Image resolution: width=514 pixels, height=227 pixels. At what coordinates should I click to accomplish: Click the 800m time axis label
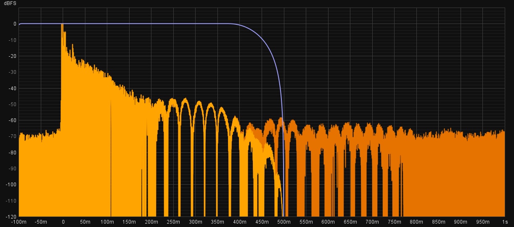pyautogui.click(x=416, y=222)
